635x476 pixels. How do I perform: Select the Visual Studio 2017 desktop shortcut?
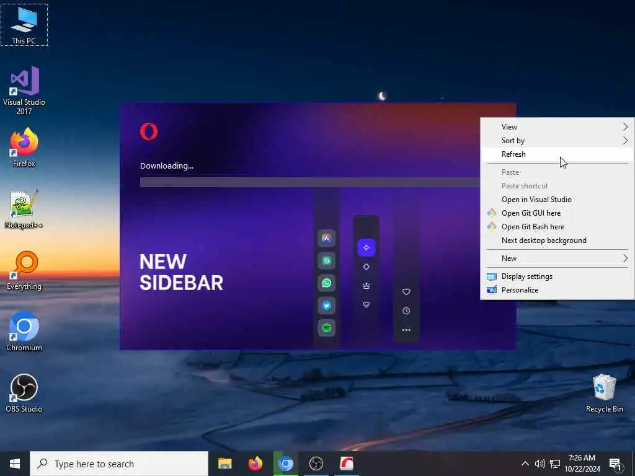(x=24, y=90)
